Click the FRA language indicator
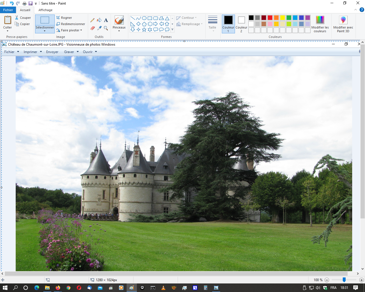Image resolution: width=365 pixels, height=292 pixels. [333, 288]
